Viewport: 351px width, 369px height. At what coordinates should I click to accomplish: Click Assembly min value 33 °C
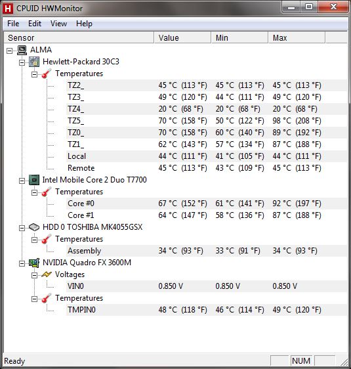[x=237, y=251]
